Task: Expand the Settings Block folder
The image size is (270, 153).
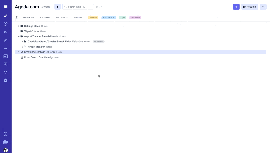Action: 19,26
